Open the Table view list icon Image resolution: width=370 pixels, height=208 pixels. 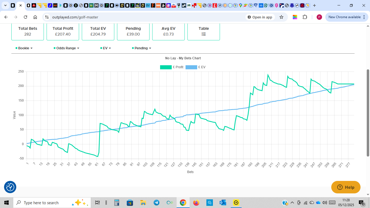click(x=204, y=34)
